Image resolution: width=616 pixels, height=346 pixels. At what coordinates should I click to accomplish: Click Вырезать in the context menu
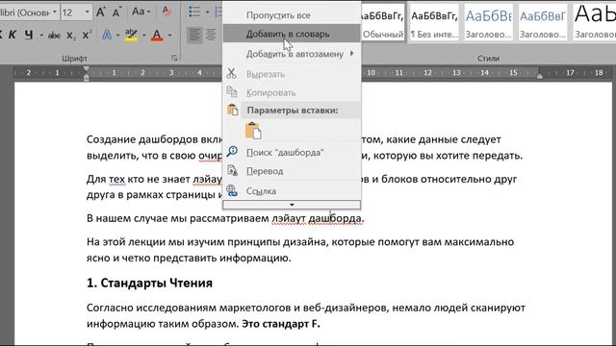pos(292,74)
